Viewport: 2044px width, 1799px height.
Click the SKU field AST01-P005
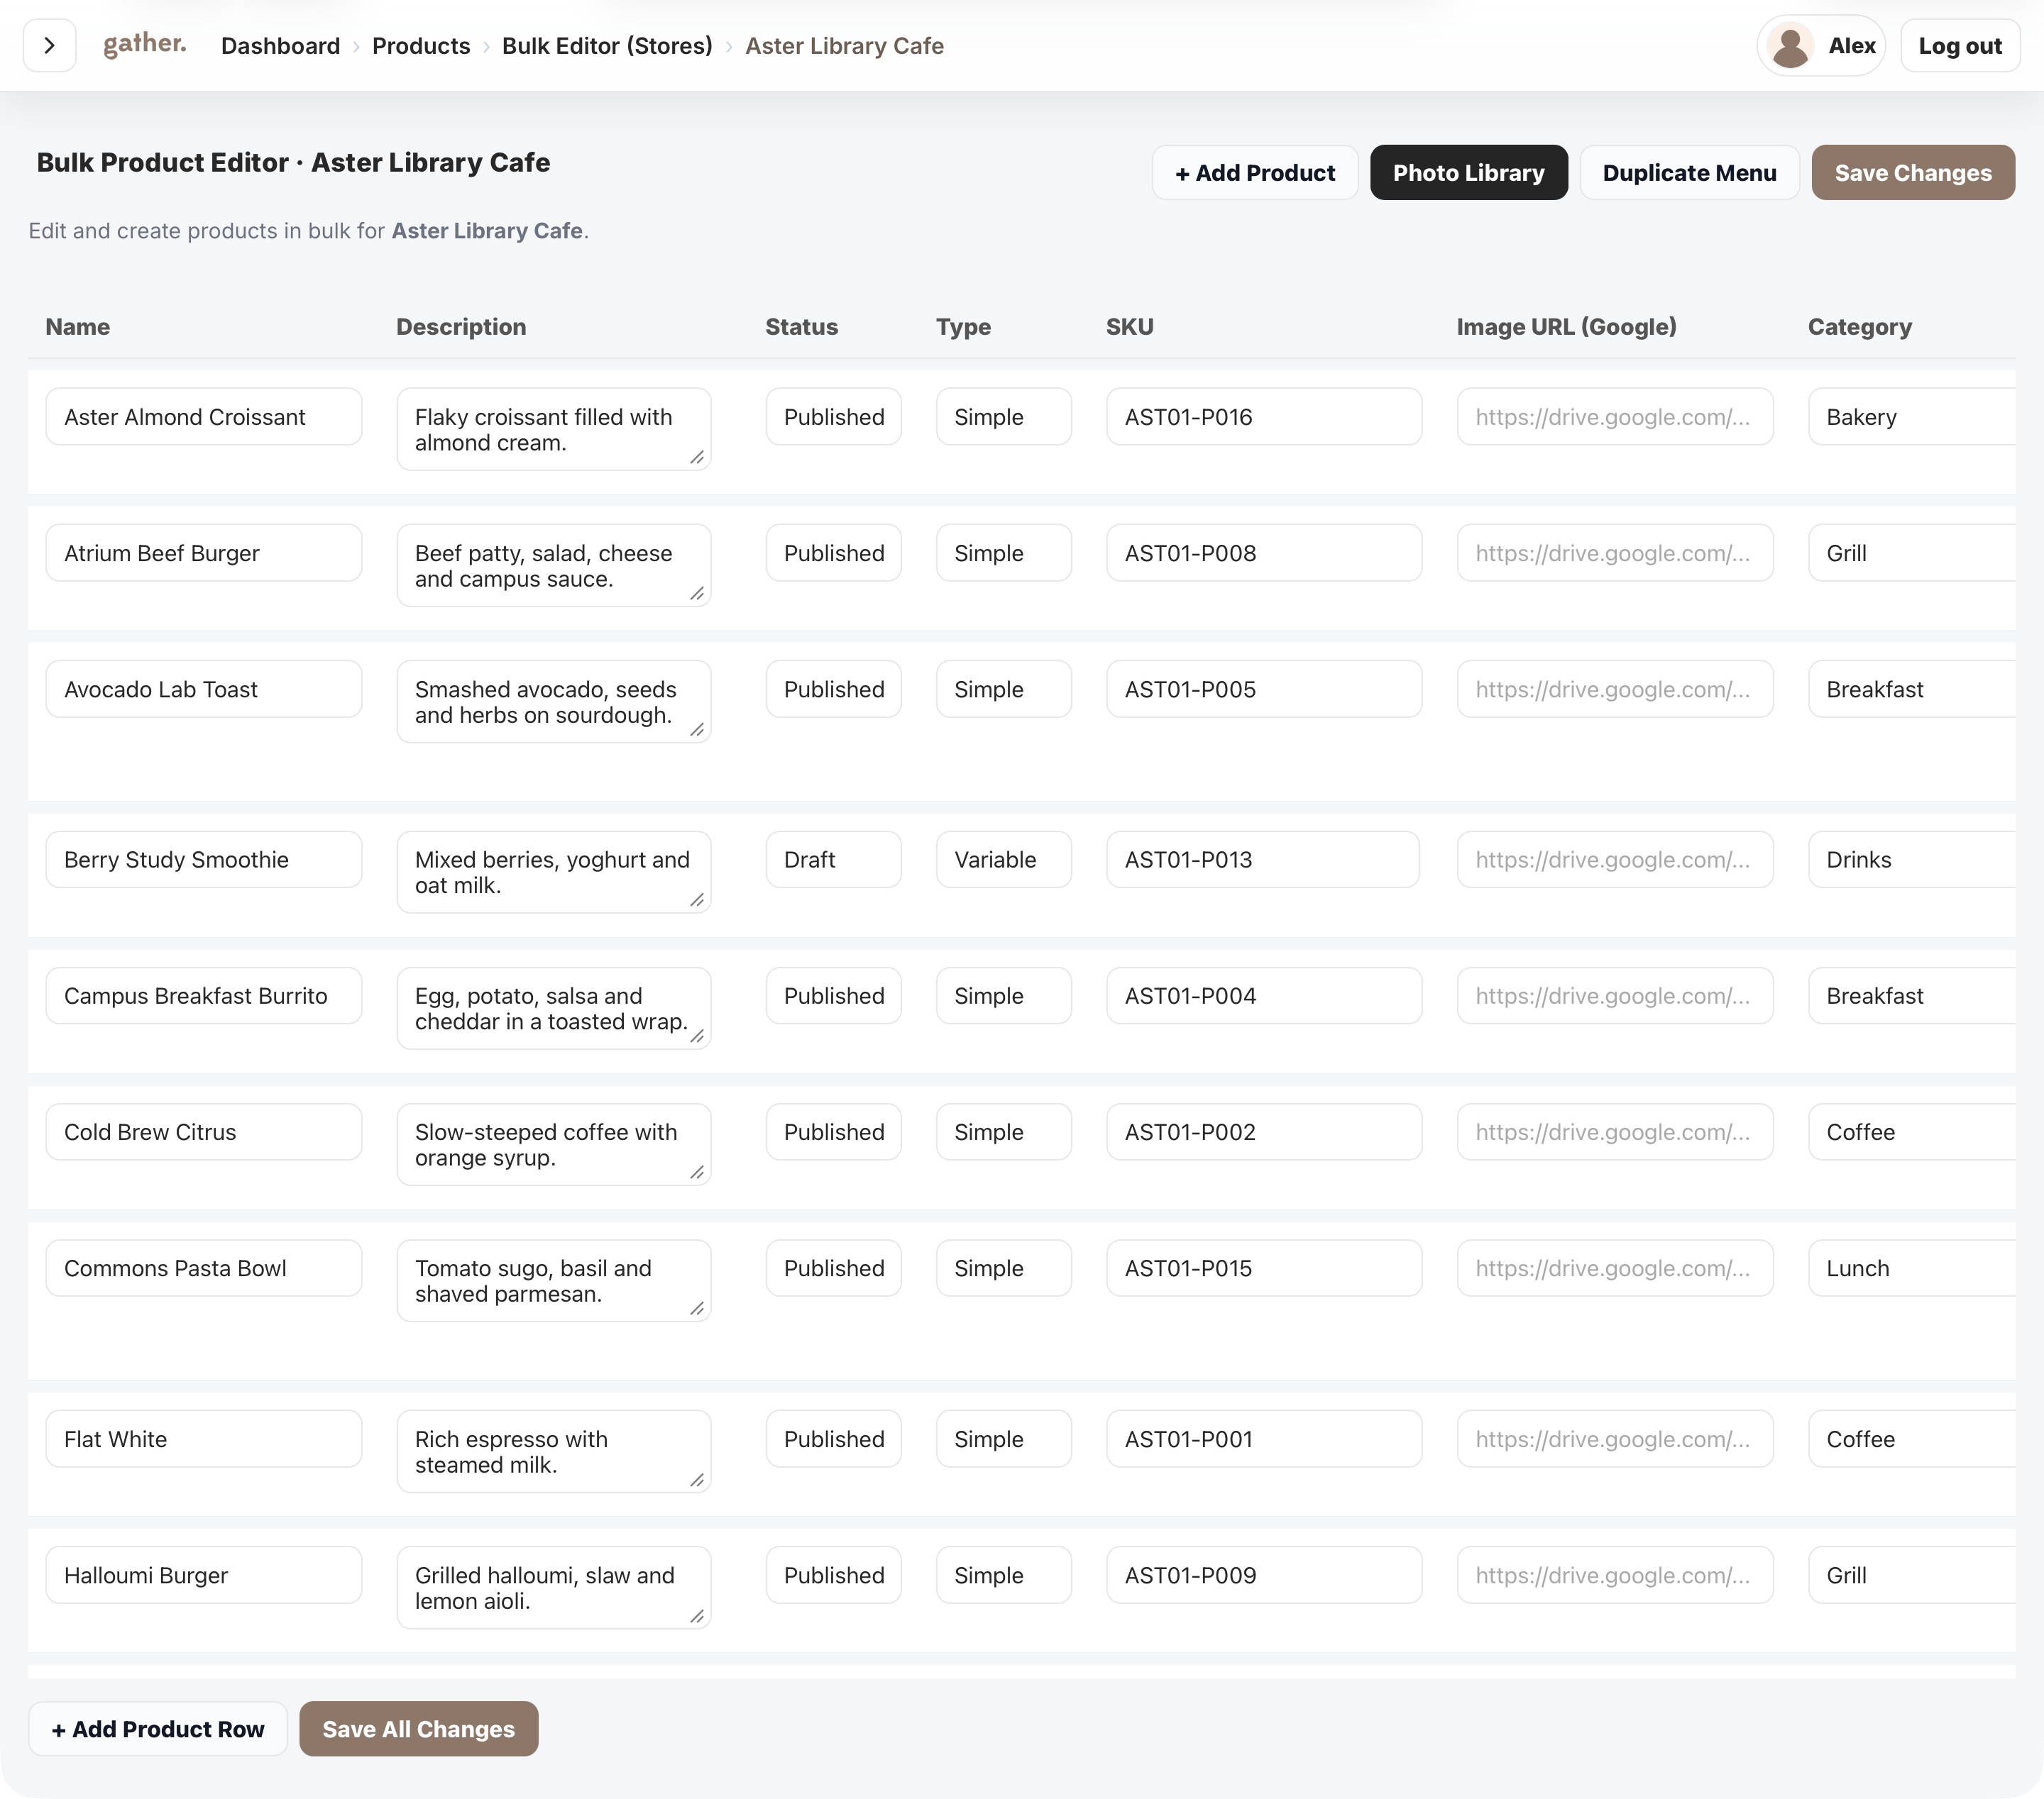[x=1264, y=690]
